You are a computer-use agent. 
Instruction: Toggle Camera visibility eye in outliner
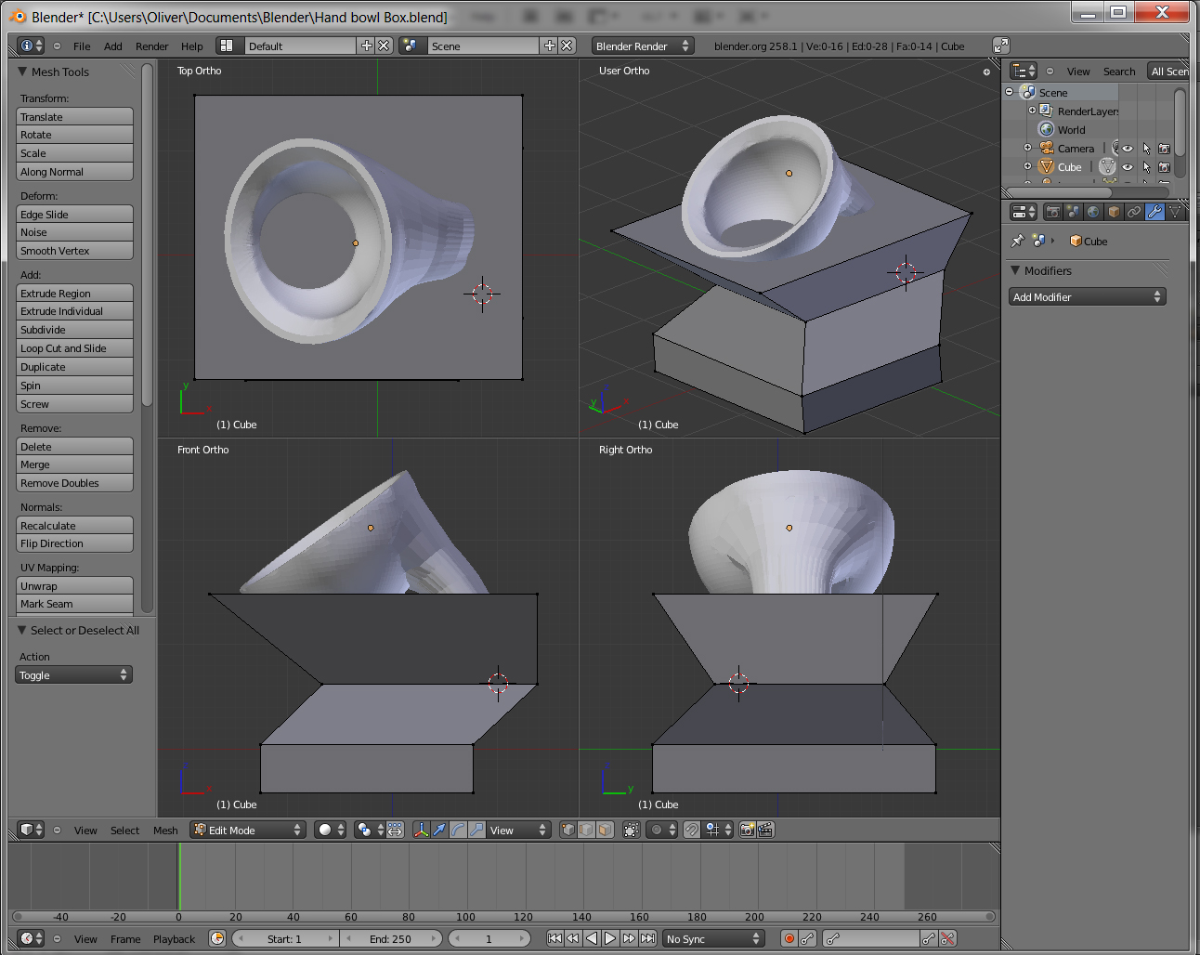tap(1128, 148)
